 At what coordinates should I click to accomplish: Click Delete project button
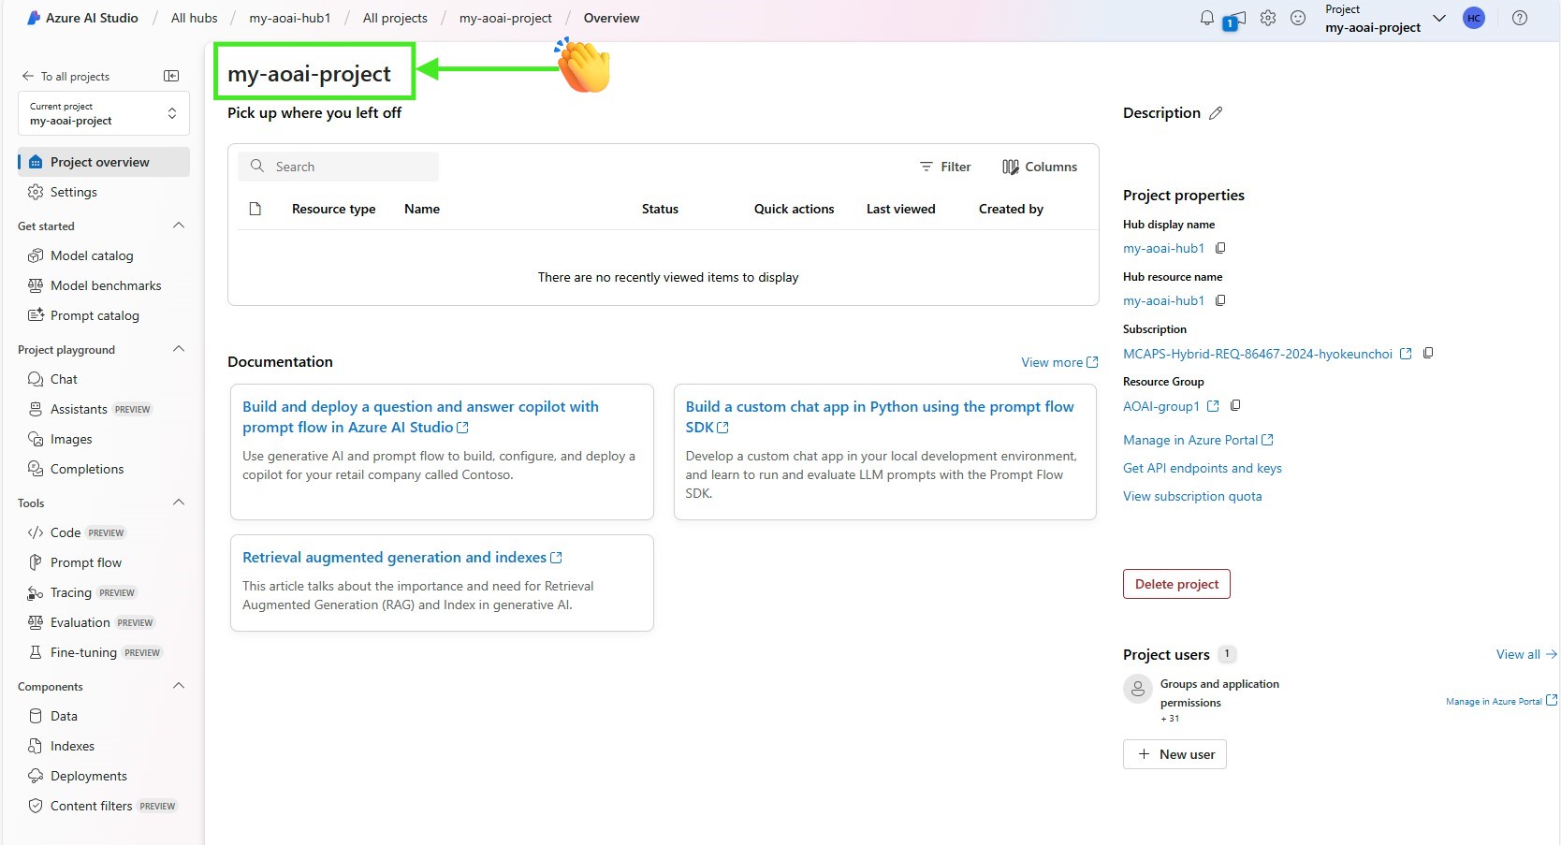tap(1176, 584)
